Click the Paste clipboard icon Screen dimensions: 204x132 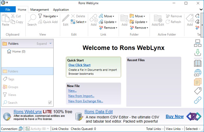coord(5,20)
